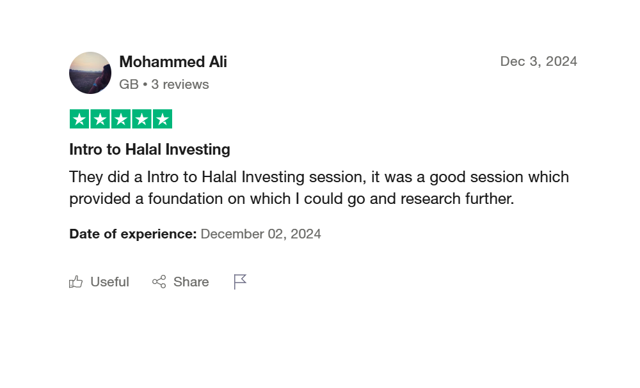Click the "Date of experience:" label
Viewport: 640px width, 388px height.
click(x=132, y=234)
